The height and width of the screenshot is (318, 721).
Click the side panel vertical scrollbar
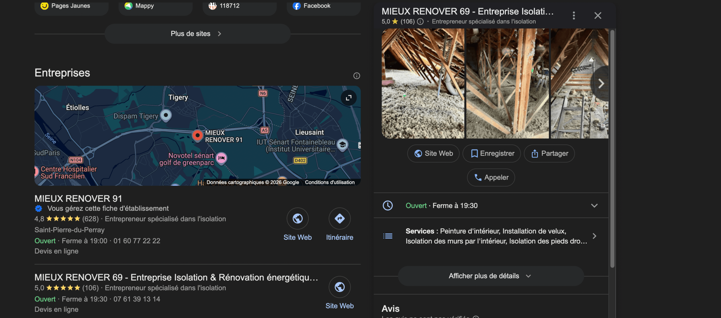click(612, 149)
